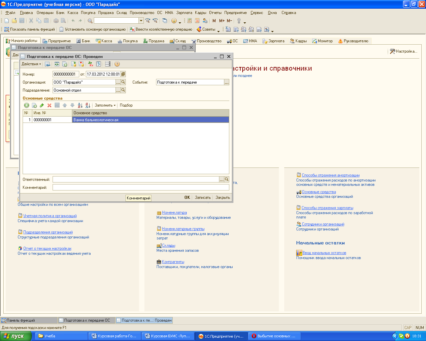Open the Номенклатура link

pos(174,212)
